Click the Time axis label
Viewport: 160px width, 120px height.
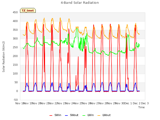pos(141,107)
